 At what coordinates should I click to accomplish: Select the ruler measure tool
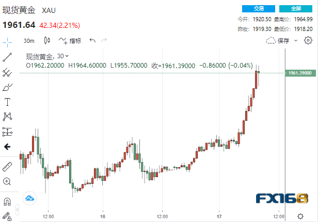tap(7, 167)
